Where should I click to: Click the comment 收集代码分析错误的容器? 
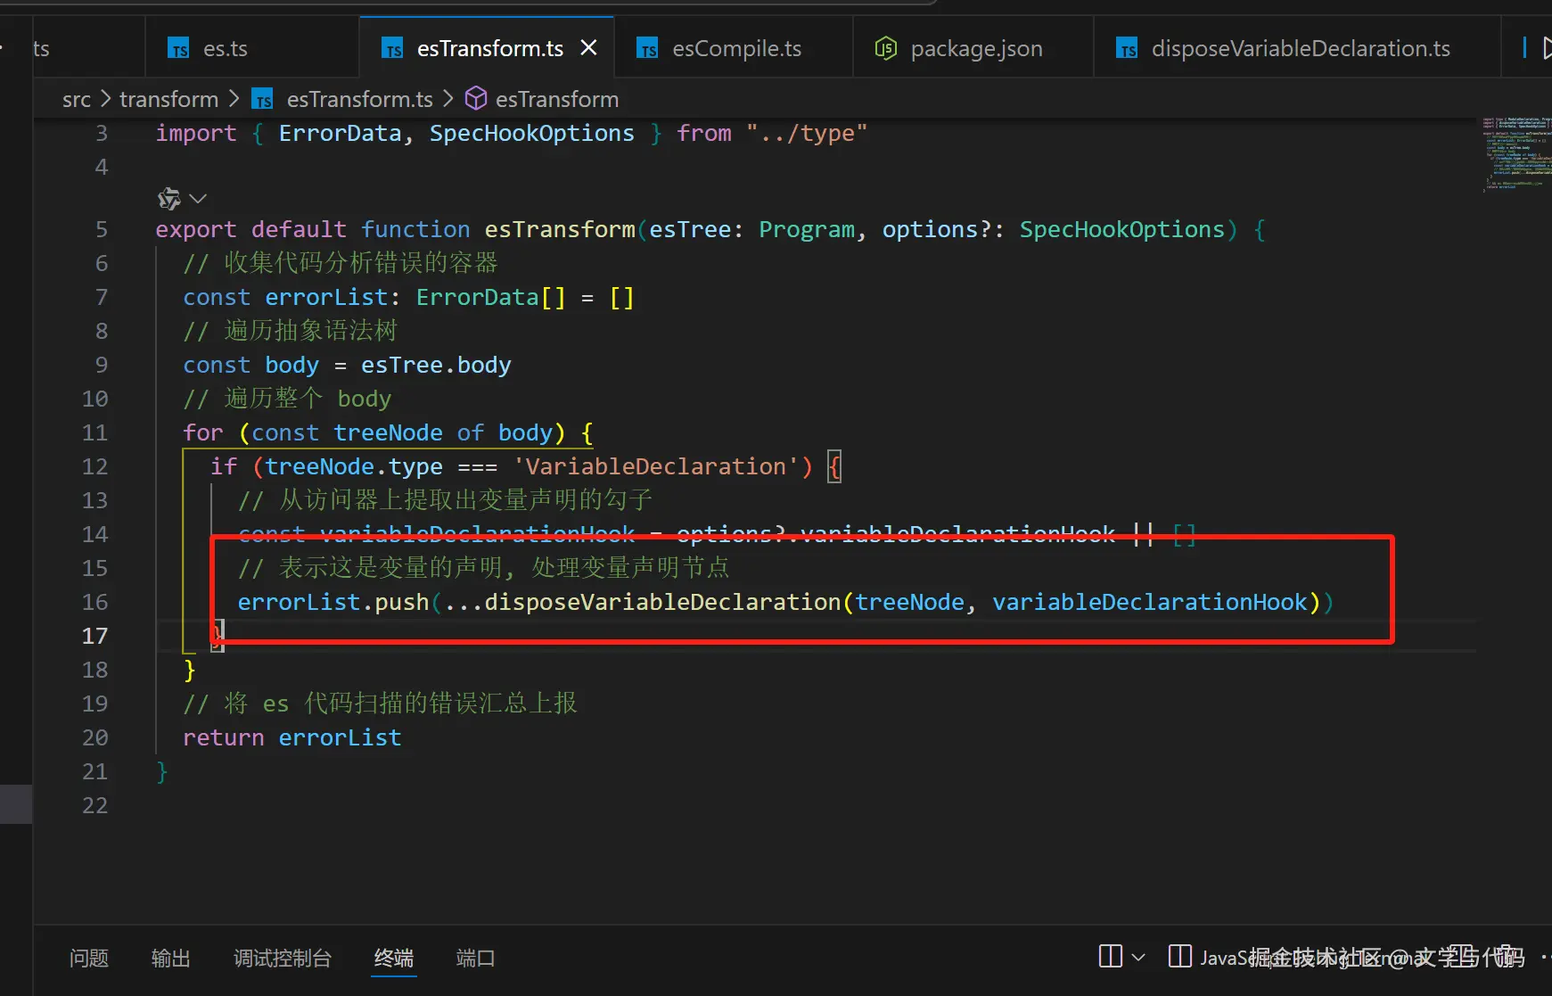pyautogui.click(x=341, y=263)
